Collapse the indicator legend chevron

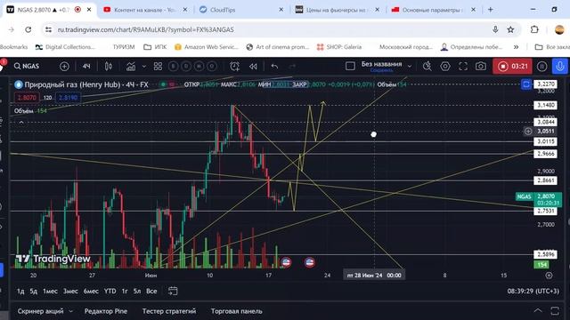pyautogui.click(x=21, y=123)
